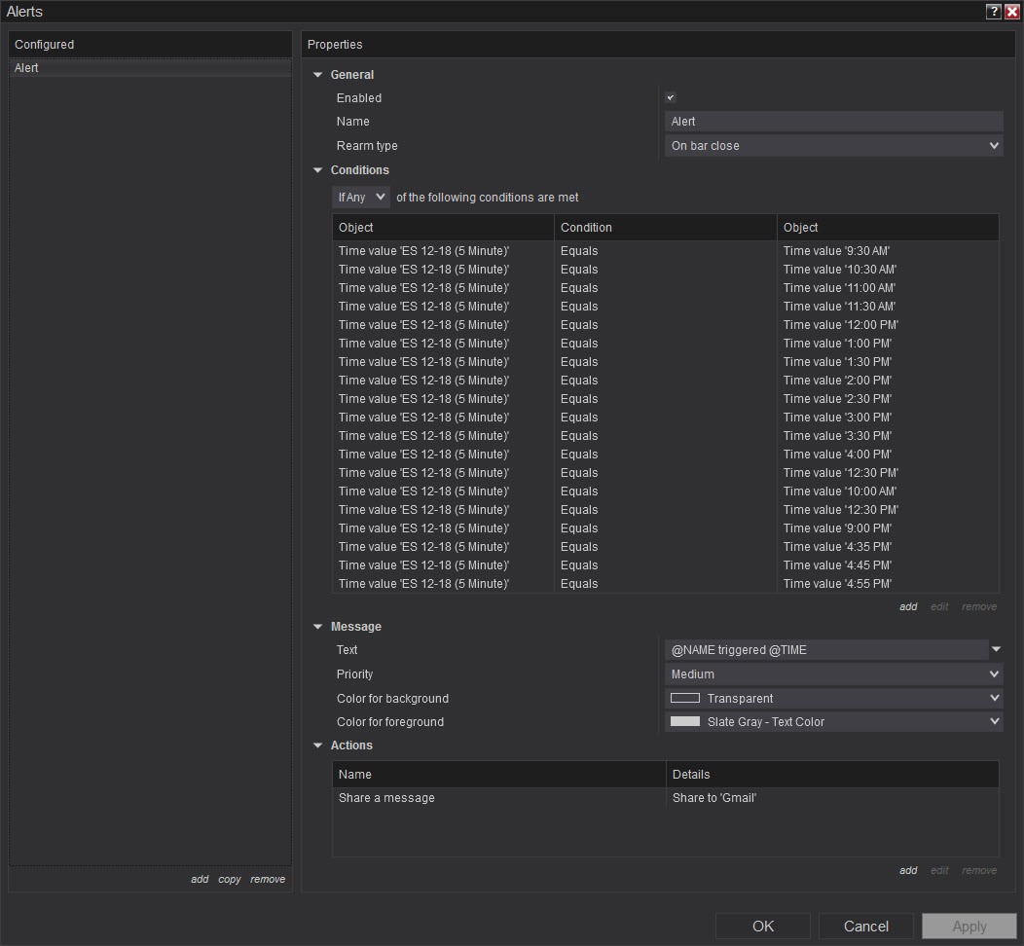Open Color for background dropdown
Screen dimensions: 1024x946
pyautogui.click(x=833, y=699)
